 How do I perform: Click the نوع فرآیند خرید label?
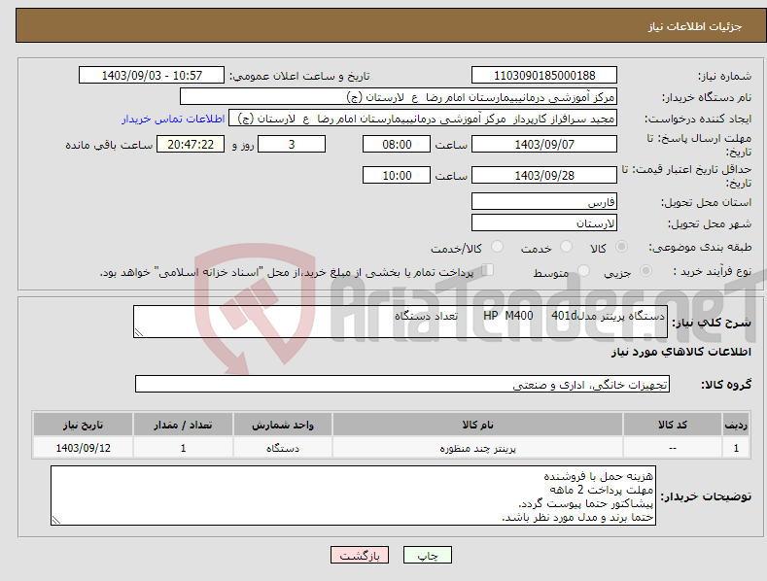(x=713, y=271)
